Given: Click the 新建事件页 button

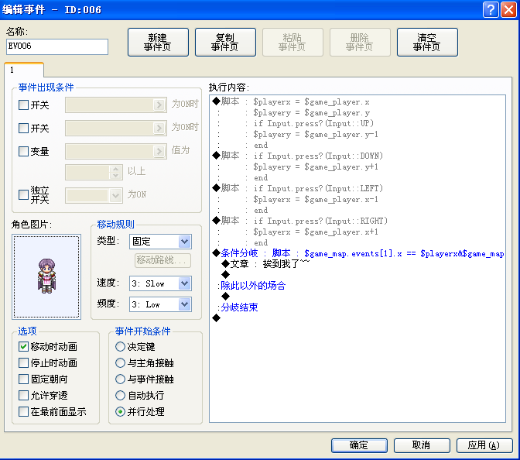Looking at the screenshot, I should pos(158,42).
